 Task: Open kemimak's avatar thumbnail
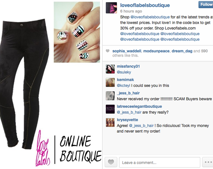[110, 83]
